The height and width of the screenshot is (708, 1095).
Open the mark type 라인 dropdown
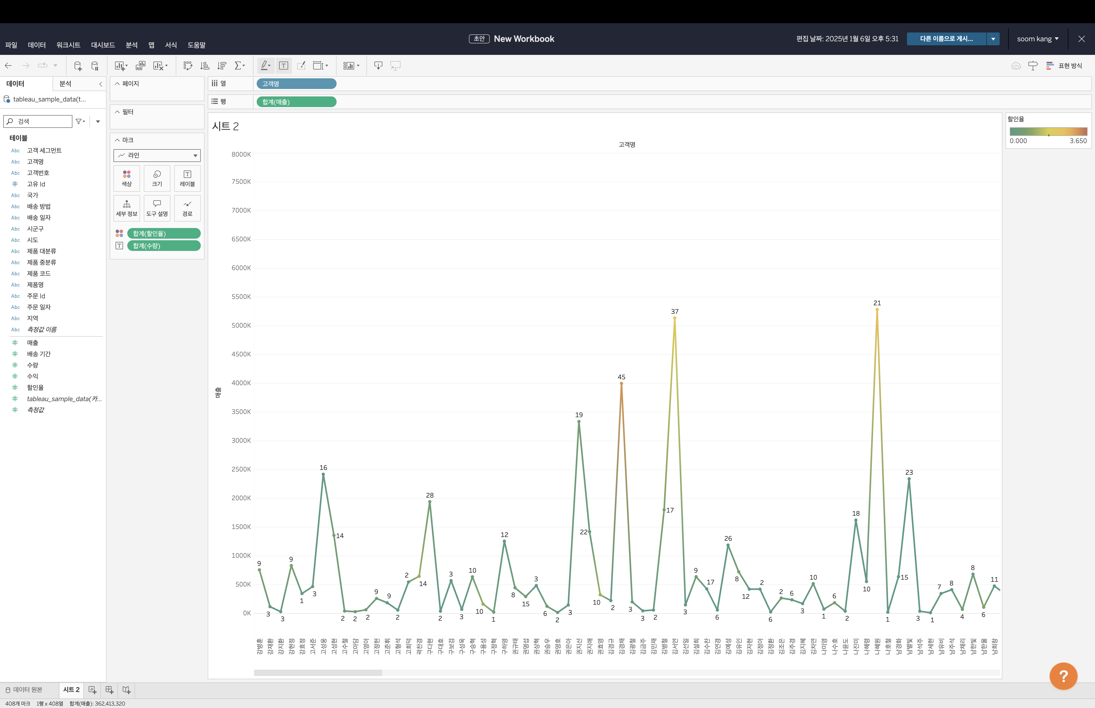point(157,155)
